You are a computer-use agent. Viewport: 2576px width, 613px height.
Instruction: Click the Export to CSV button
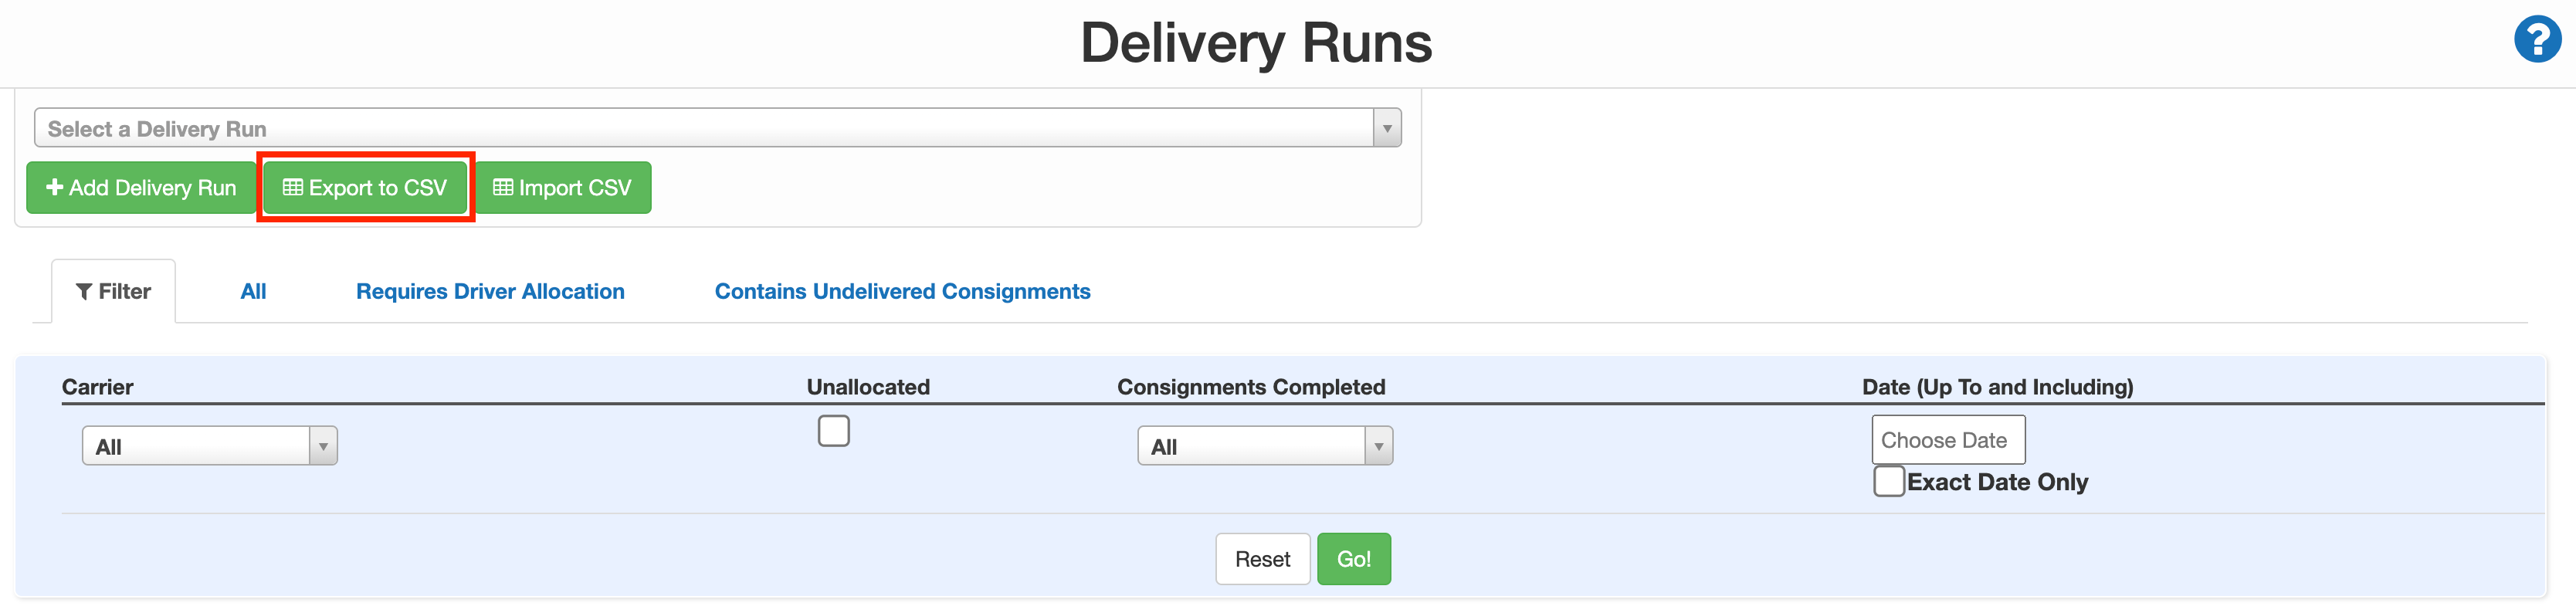(365, 187)
